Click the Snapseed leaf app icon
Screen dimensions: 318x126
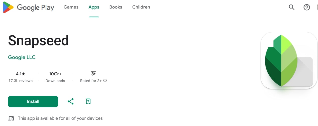click(289, 60)
